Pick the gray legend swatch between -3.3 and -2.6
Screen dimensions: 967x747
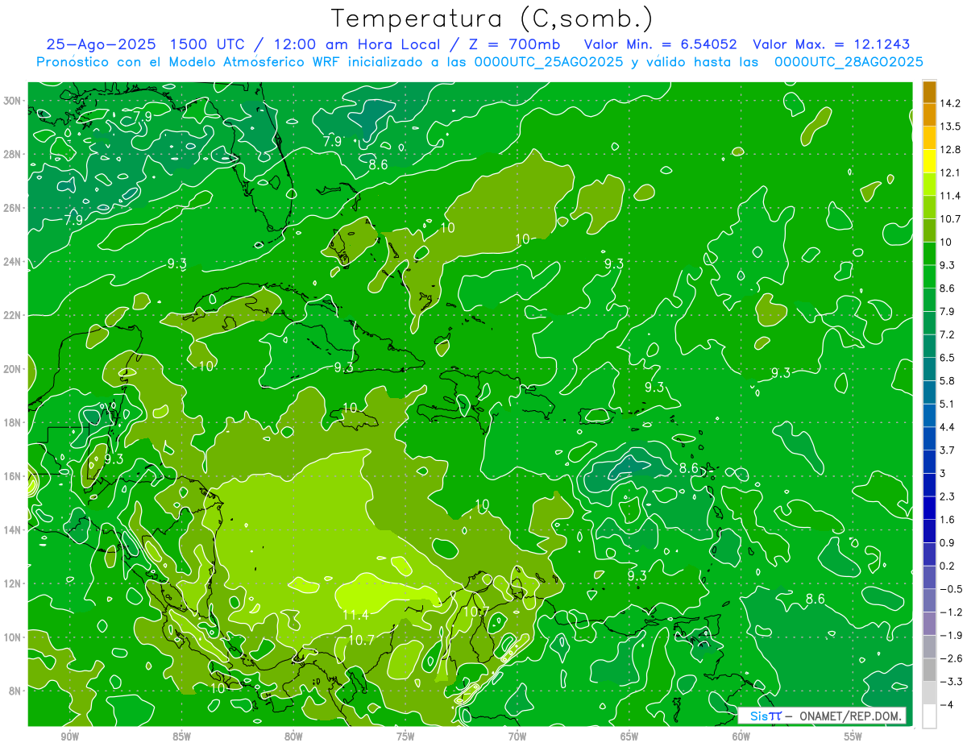929,670
